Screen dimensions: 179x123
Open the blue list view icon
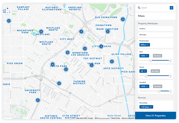pos(171,8)
